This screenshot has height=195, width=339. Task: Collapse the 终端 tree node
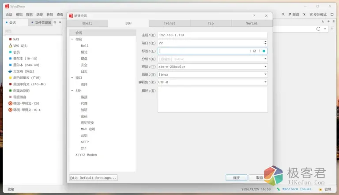coord(72,39)
